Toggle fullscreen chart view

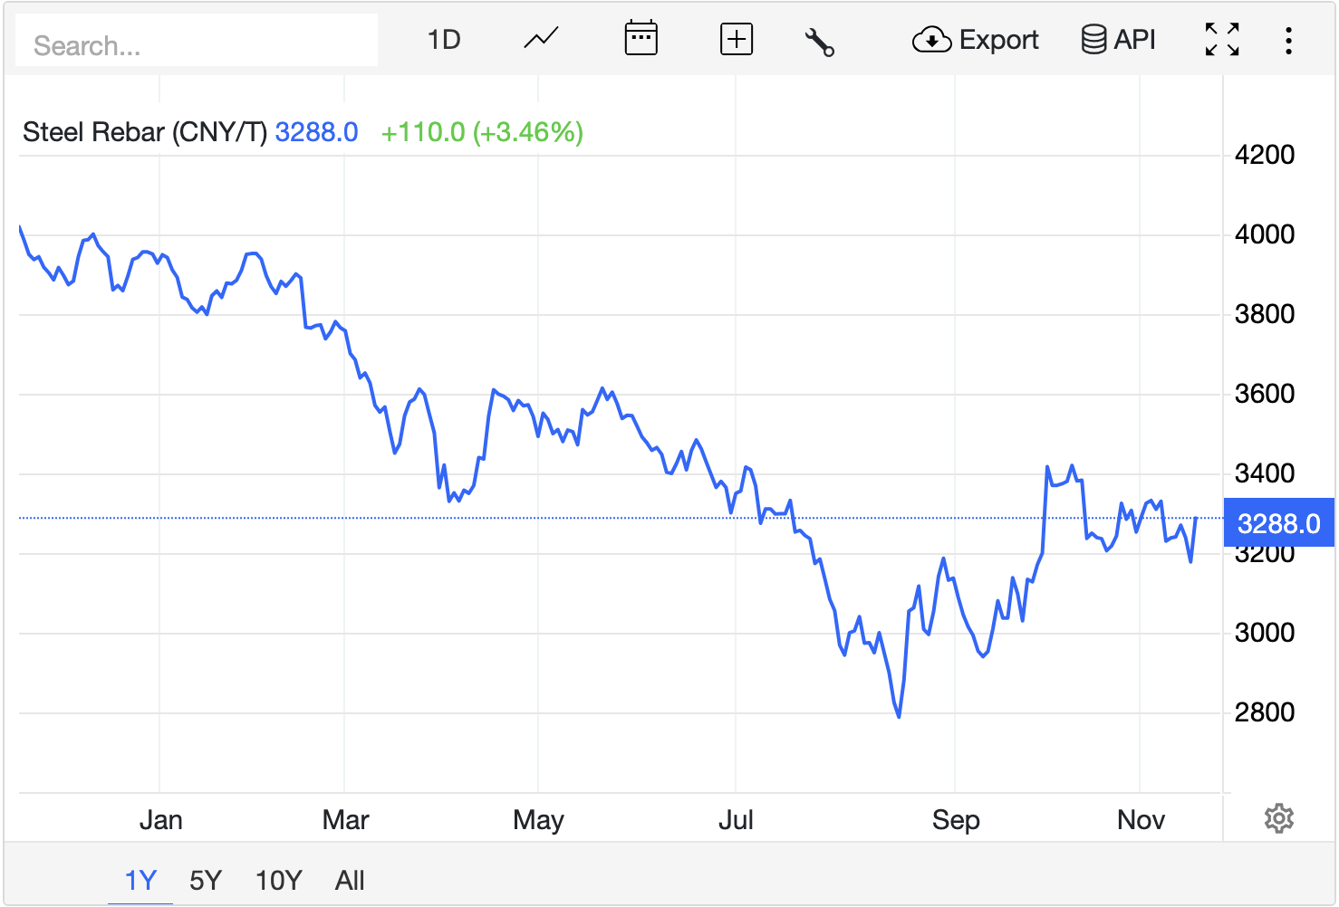[x=1221, y=40]
